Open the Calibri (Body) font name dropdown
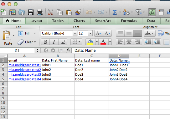The image size is (170, 119). click(75, 33)
